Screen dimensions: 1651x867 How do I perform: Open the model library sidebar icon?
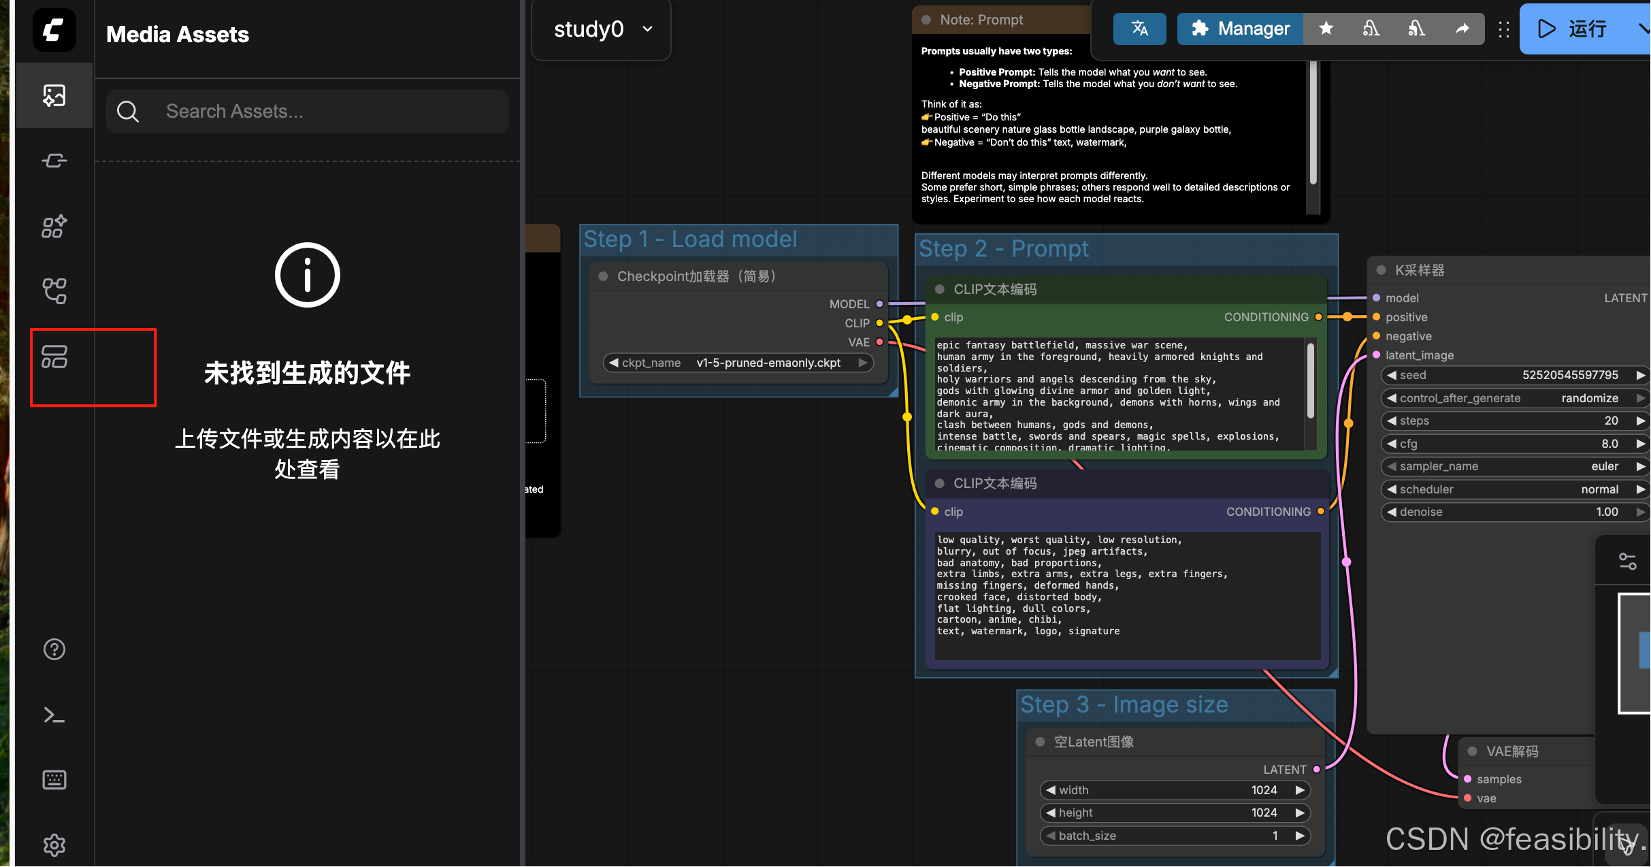point(54,226)
